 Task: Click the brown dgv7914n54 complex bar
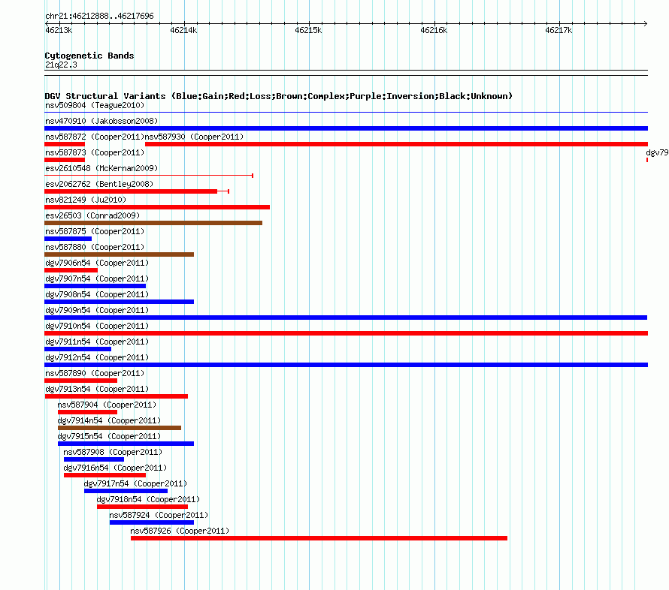[120, 428]
